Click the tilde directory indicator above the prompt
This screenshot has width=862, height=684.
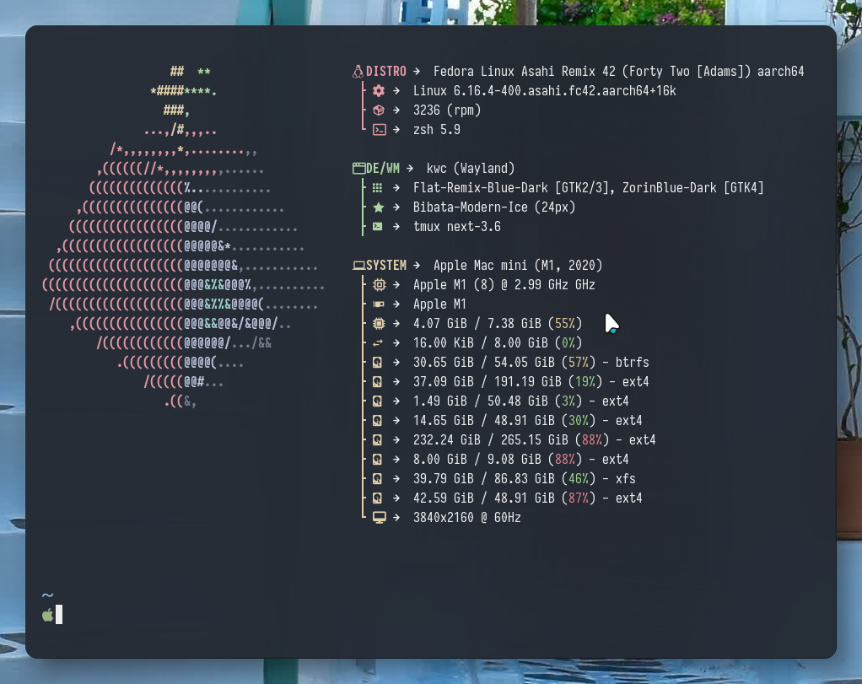(47, 595)
